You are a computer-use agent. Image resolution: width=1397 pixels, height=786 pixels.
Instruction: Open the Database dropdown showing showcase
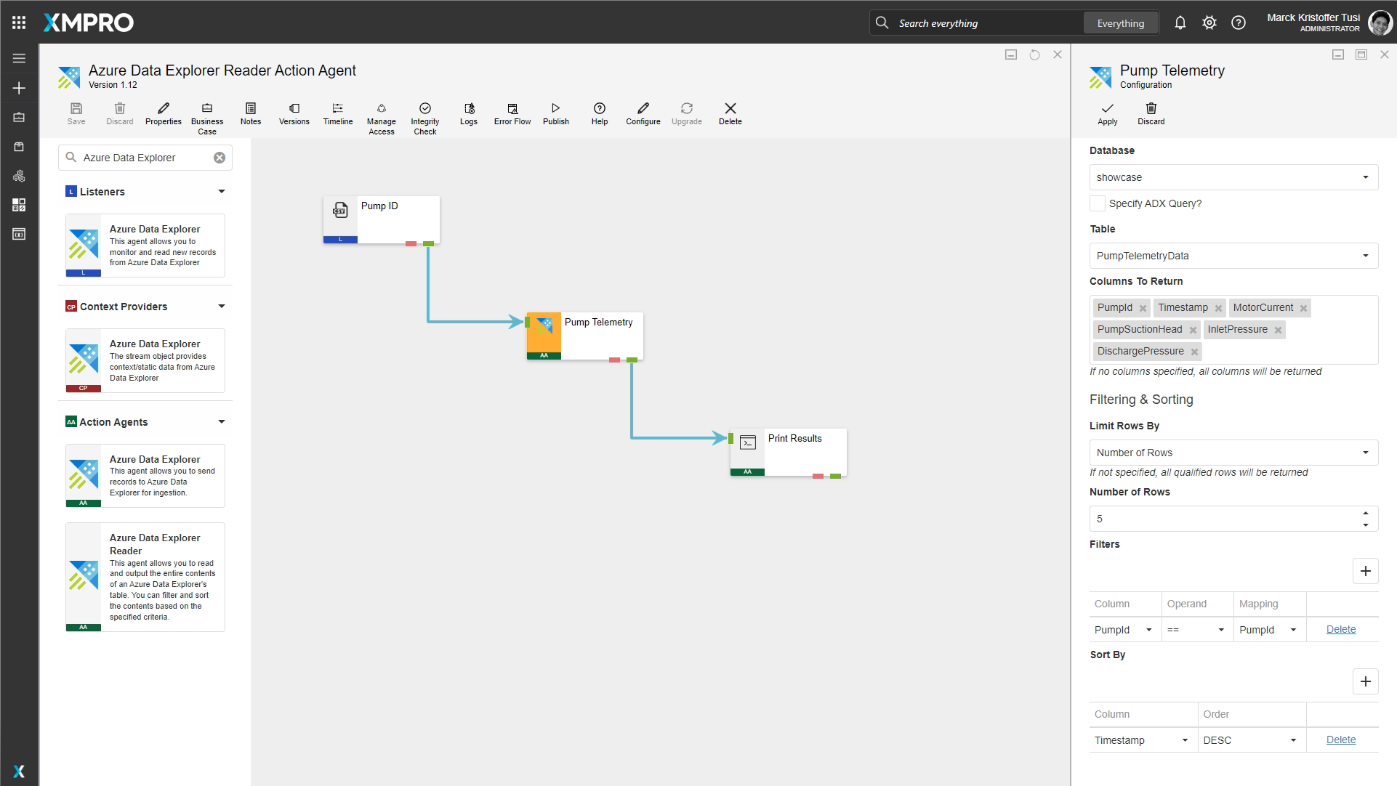coord(1233,177)
